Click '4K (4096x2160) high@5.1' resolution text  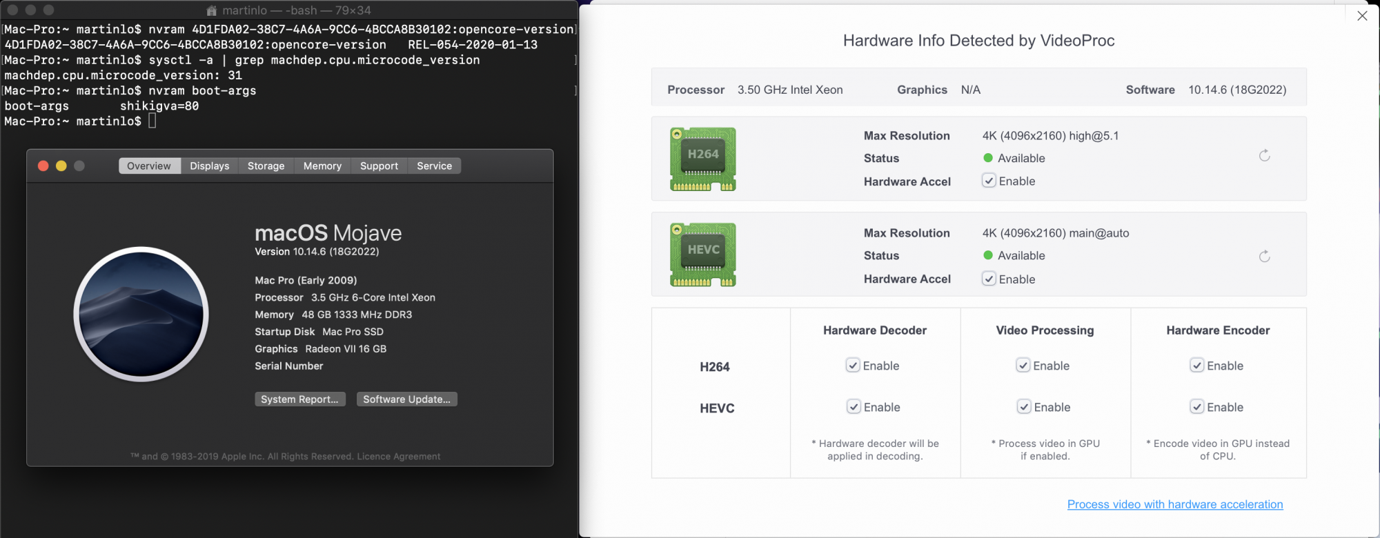coord(1051,136)
